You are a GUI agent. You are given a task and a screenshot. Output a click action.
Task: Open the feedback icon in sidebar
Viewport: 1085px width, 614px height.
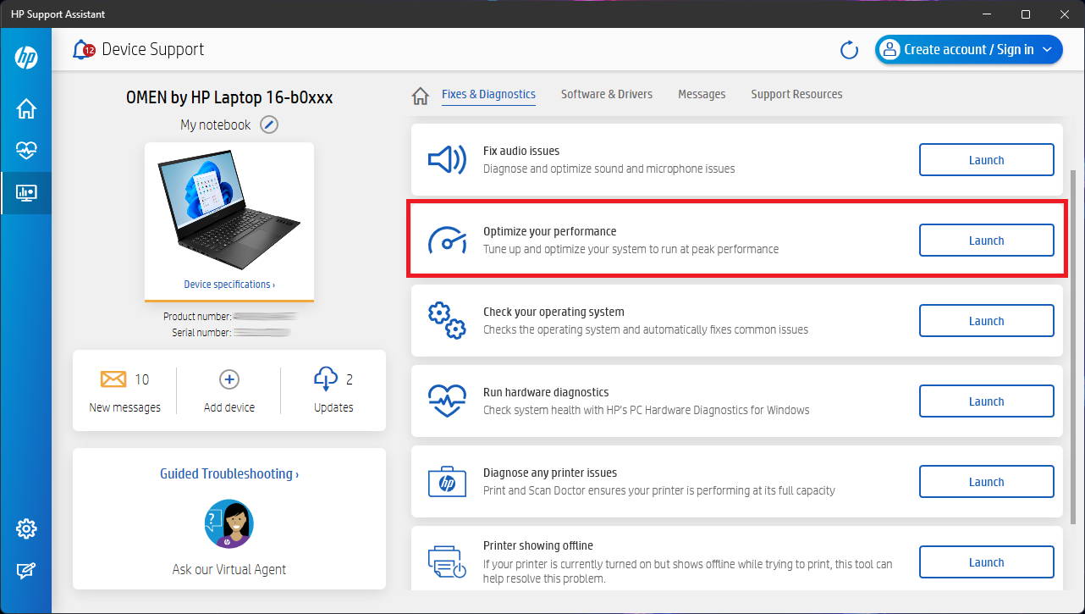pyautogui.click(x=26, y=572)
